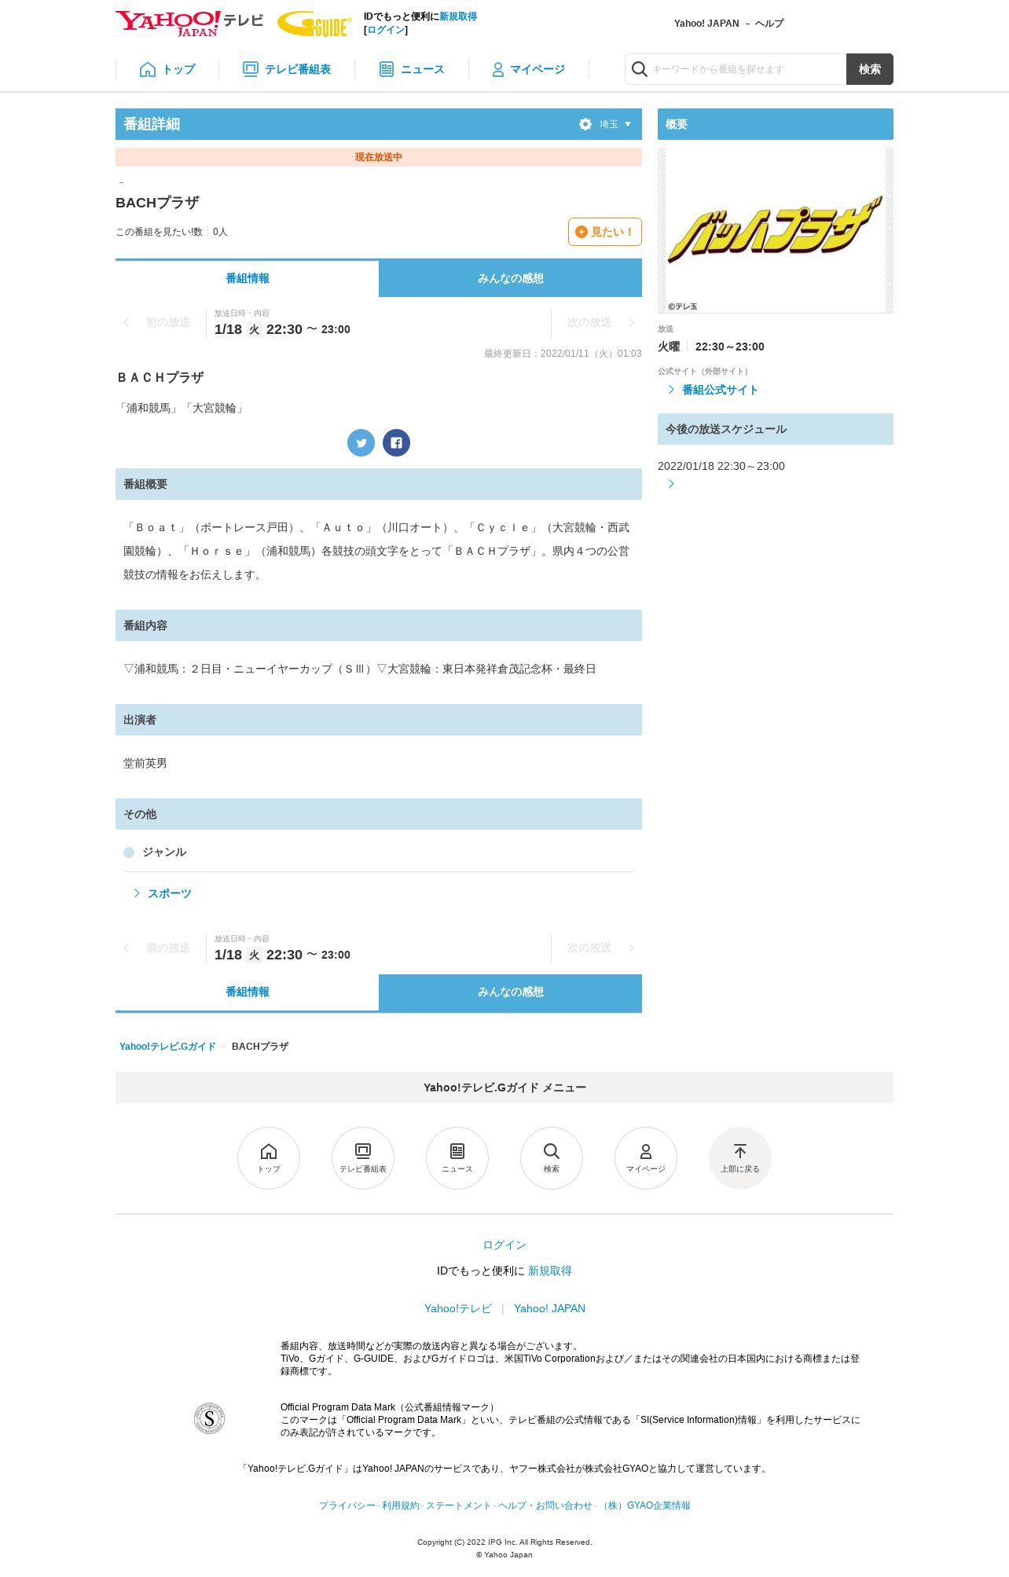Click ログイン link in header

click(x=386, y=30)
